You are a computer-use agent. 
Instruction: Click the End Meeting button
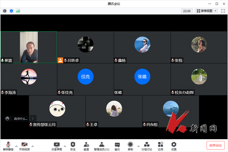pyautogui.click(x=216, y=145)
